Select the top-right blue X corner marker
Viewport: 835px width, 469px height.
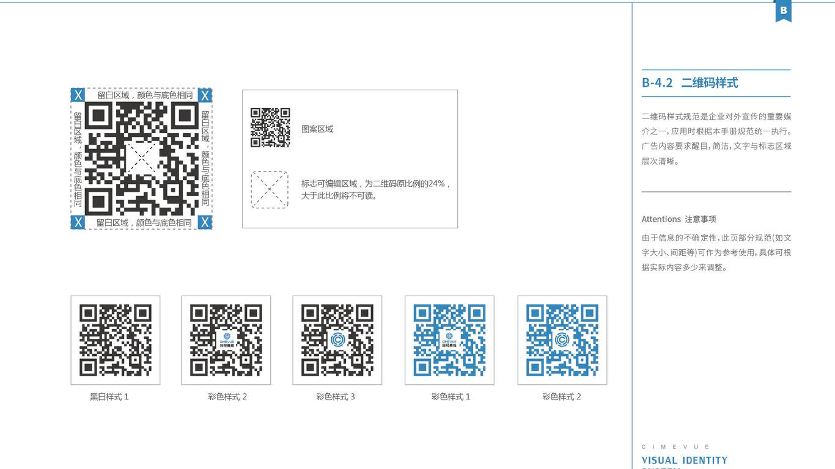point(205,95)
